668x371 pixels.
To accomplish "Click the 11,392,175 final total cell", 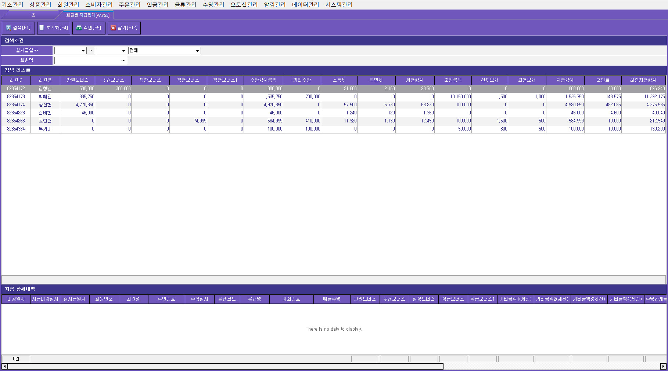I will click(643, 97).
